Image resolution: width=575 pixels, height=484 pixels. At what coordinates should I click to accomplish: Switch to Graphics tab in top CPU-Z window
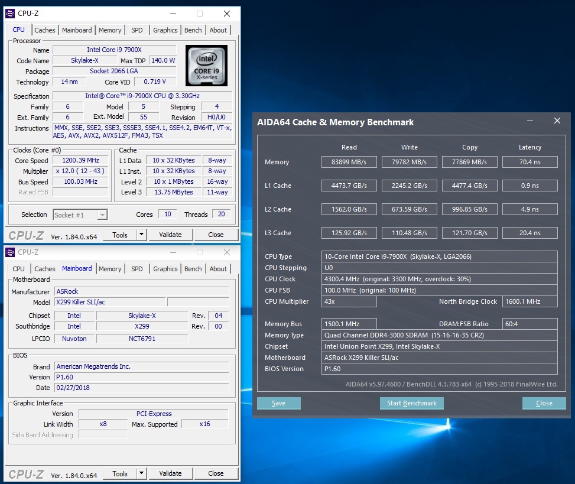pos(165,30)
